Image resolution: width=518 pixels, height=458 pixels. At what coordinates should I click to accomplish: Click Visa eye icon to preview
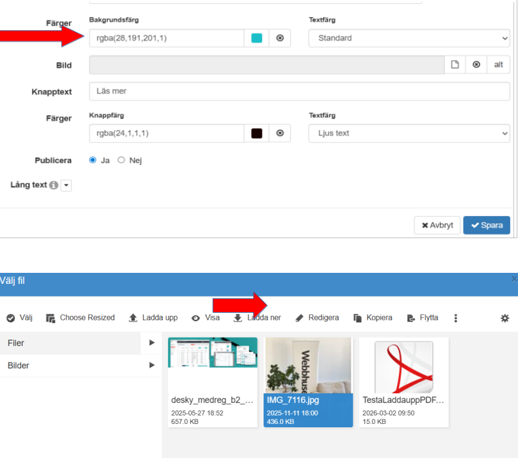tap(205, 318)
